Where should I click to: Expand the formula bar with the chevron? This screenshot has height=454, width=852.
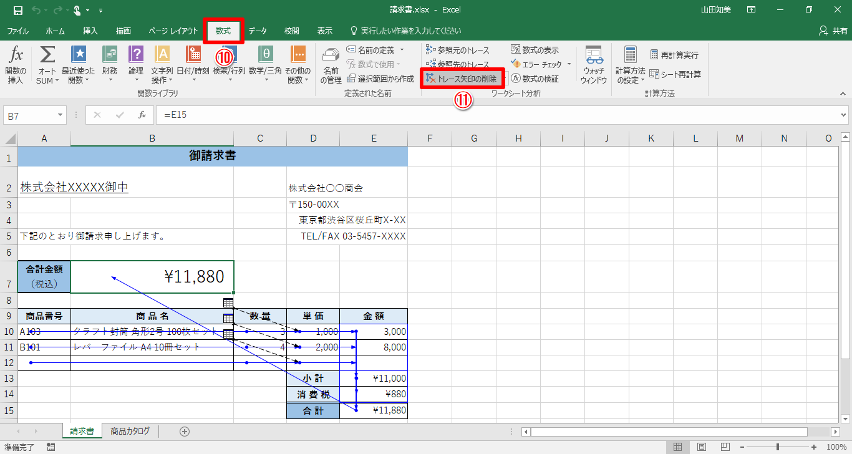click(845, 115)
